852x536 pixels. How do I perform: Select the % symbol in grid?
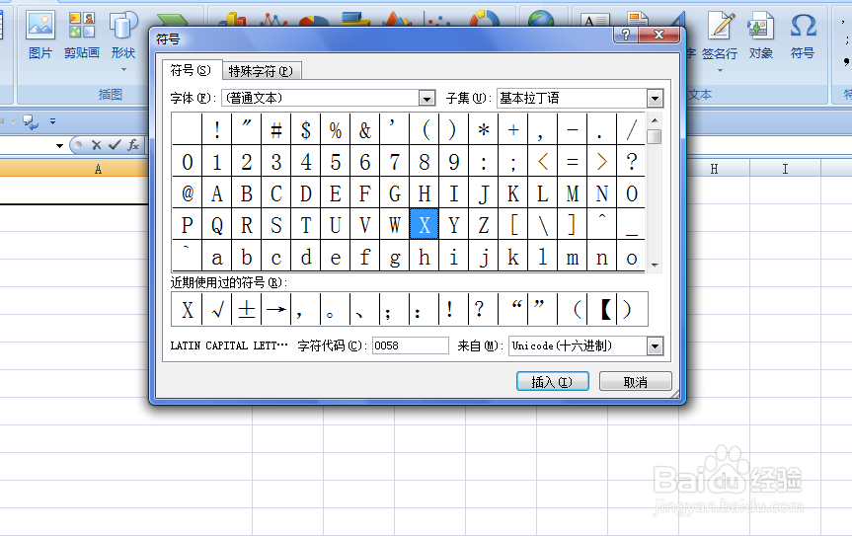(336, 129)
